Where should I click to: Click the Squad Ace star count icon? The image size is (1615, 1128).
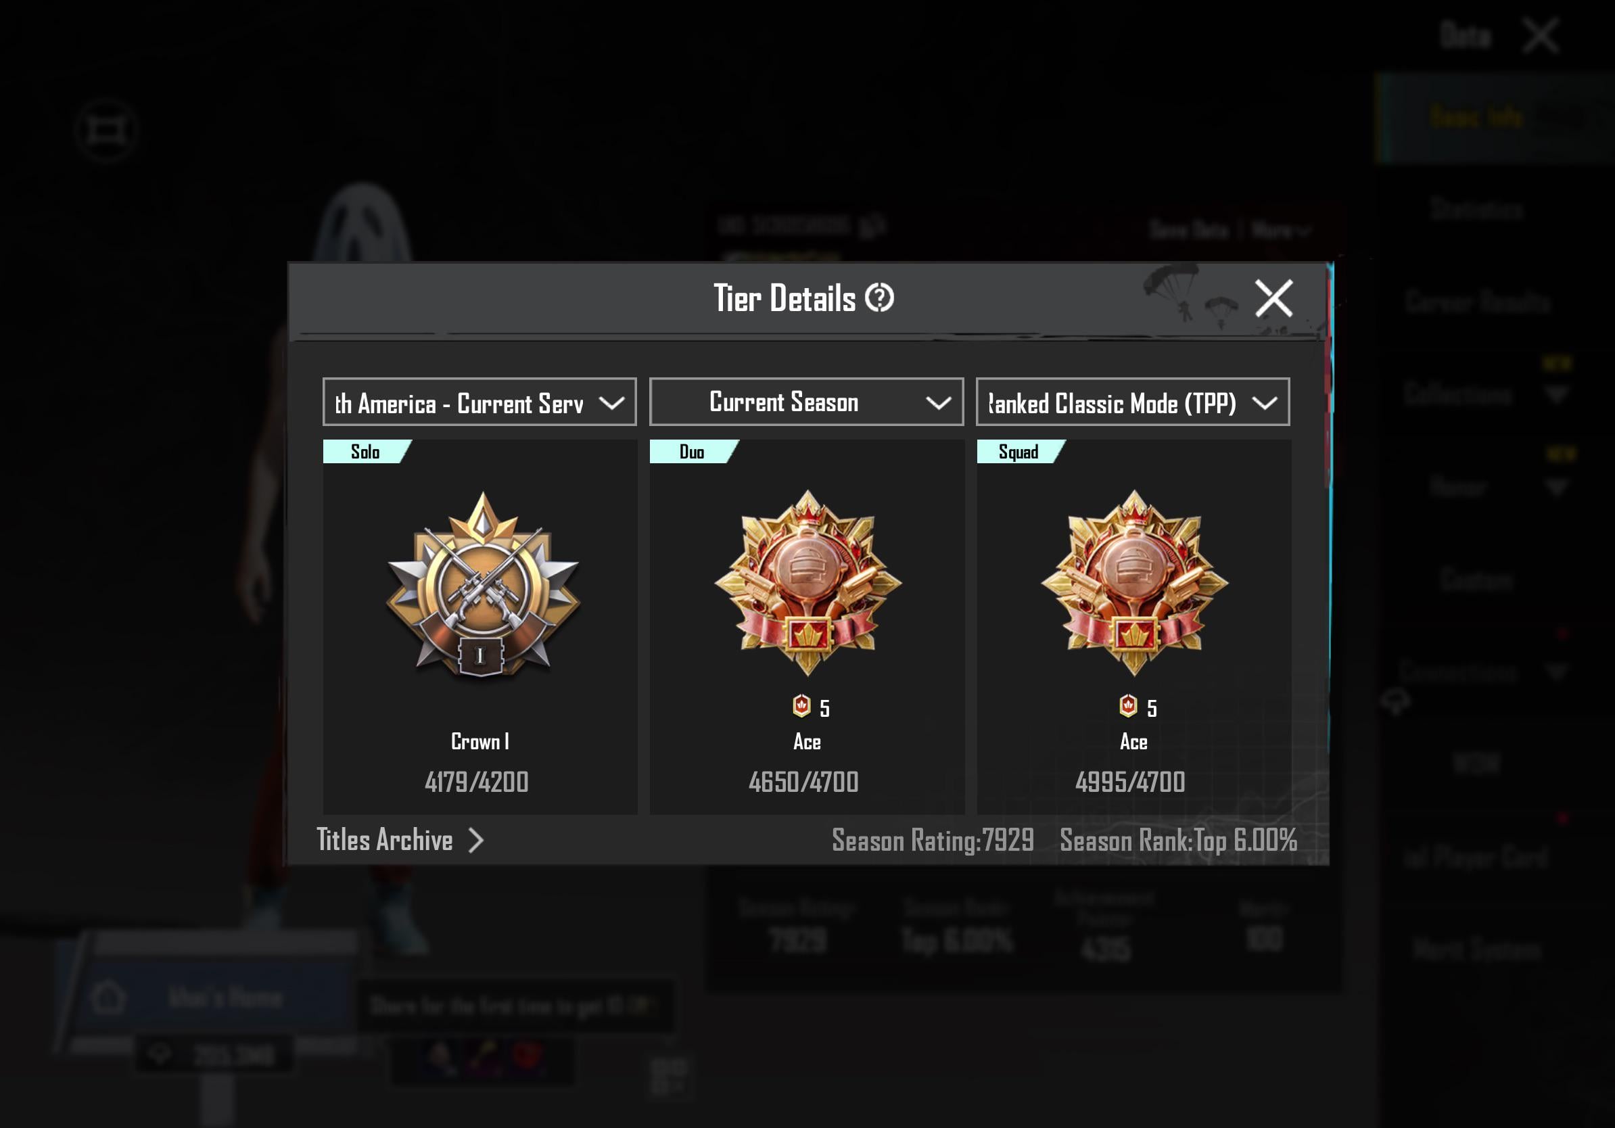click(1127, 705)
